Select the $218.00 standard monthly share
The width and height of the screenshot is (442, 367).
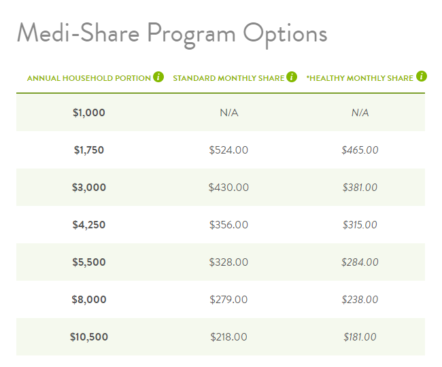coord(228,337)
